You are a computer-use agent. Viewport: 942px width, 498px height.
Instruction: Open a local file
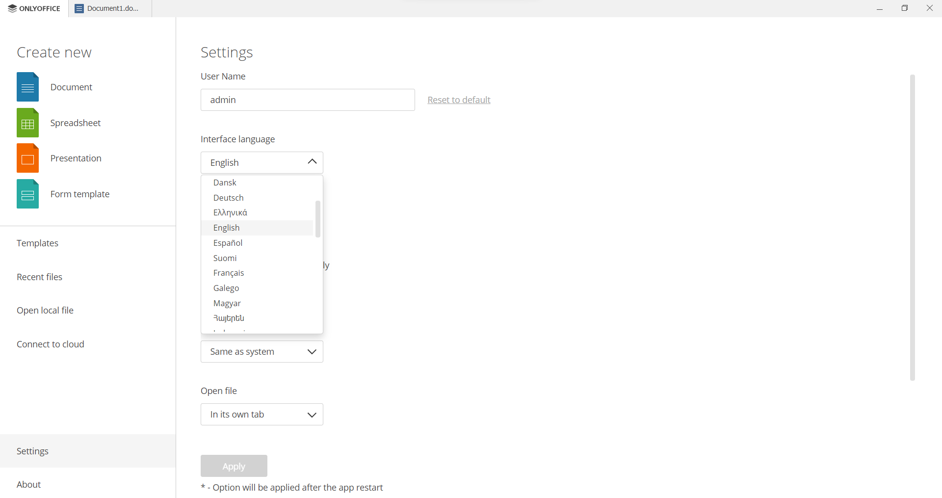45,310
